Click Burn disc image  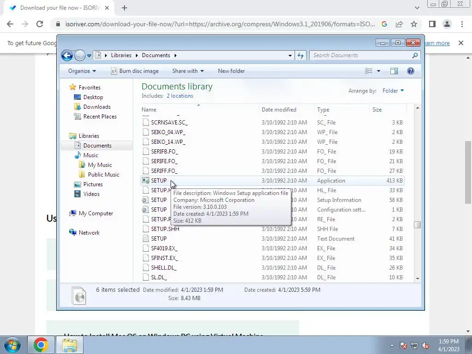tap(135, 71)
